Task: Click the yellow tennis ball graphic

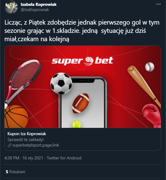Action: (x=76, y=124)
